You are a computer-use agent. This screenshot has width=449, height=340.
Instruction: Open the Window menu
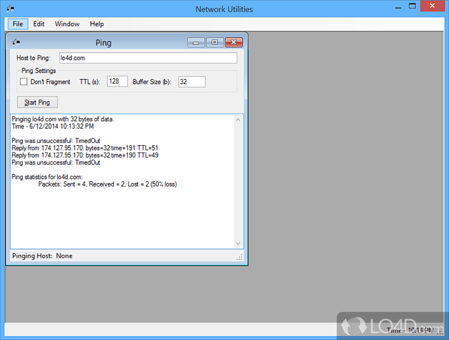(x=67, y=24)
